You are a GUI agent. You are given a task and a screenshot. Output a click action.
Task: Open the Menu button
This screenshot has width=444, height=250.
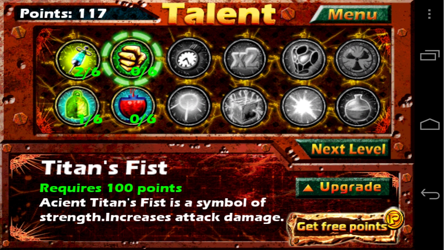point(352,15)
